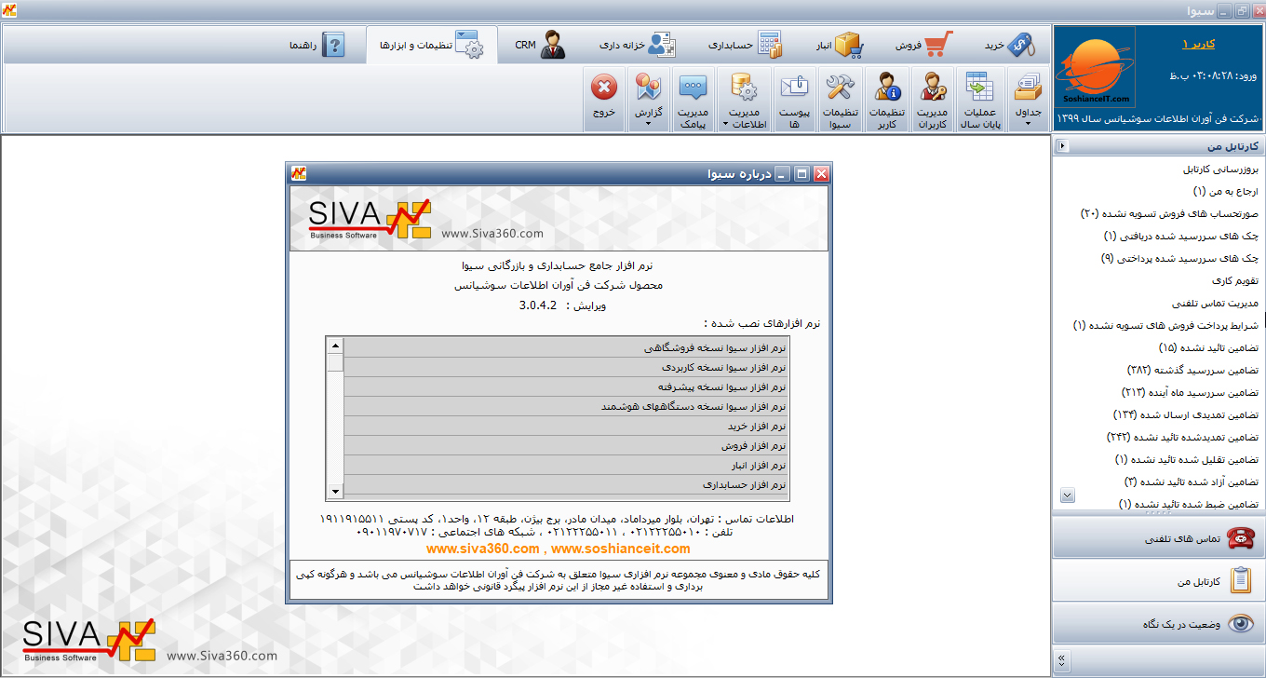Image resolution: width=1266 pixels, height=678 pixels.
Task: Select تضامین سررسید گذشته (۳۸۲)
Action: (x=1192, y=371)
